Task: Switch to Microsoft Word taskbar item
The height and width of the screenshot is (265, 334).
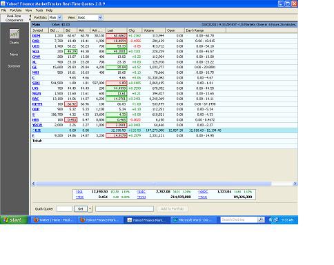Action: click(x=193, y=220)
